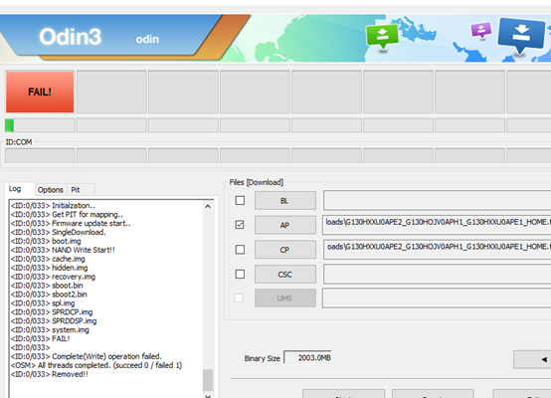Switch to the Log tab

click(x=15, y=189)
